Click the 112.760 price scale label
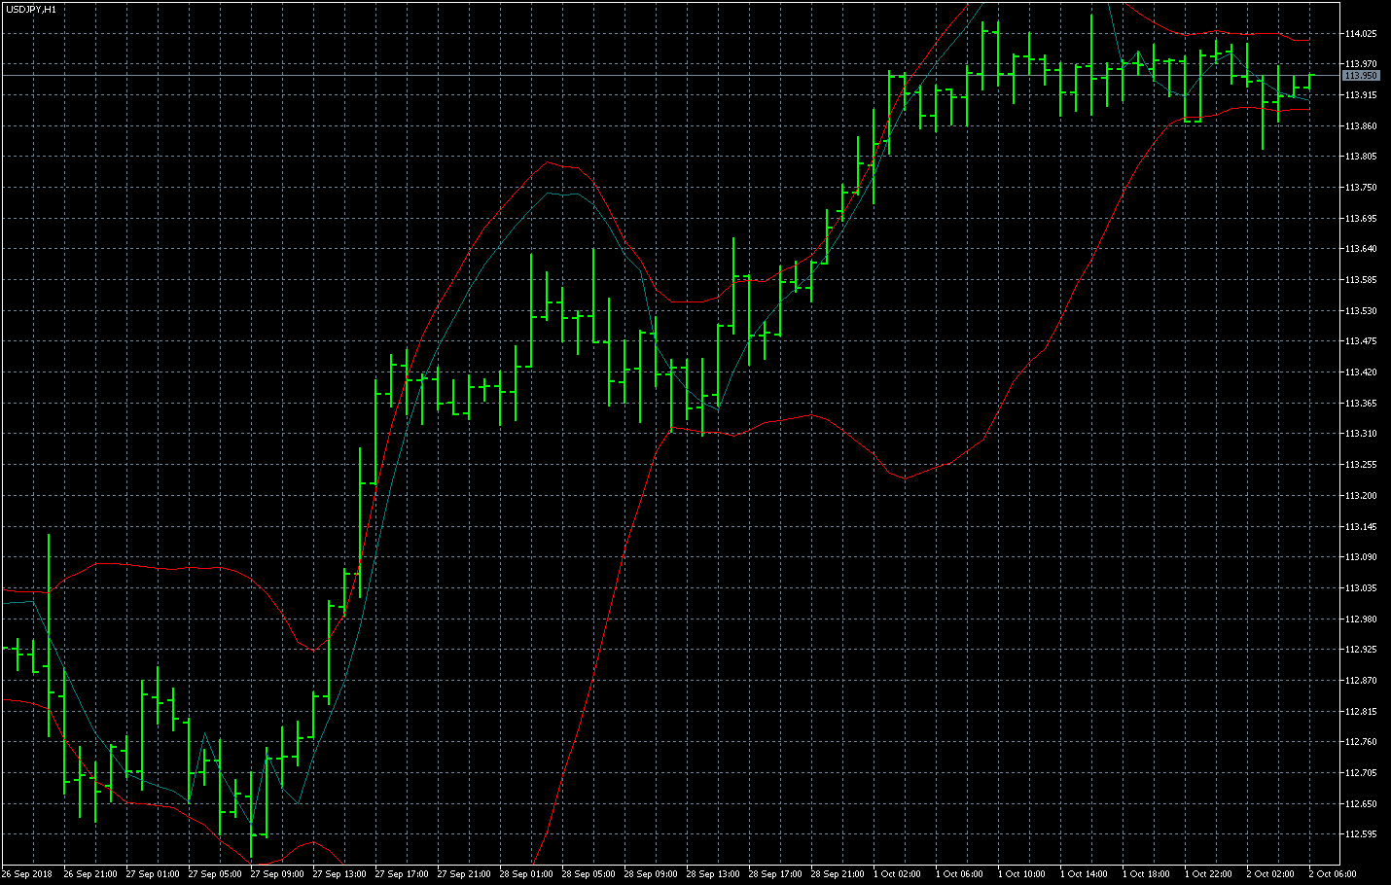1391x885 pixels. tap(1361, 742)
